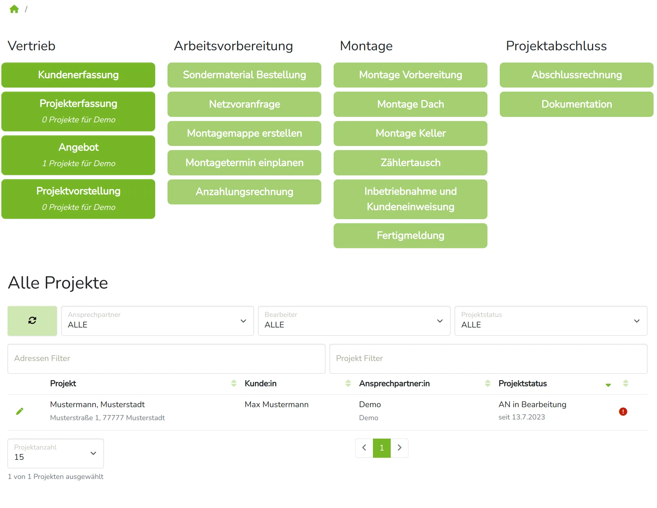The width and height of the screenshot is (657, 508).
Task: Open the Bearbeiter filter dropdown
Action: coord(354,321)
